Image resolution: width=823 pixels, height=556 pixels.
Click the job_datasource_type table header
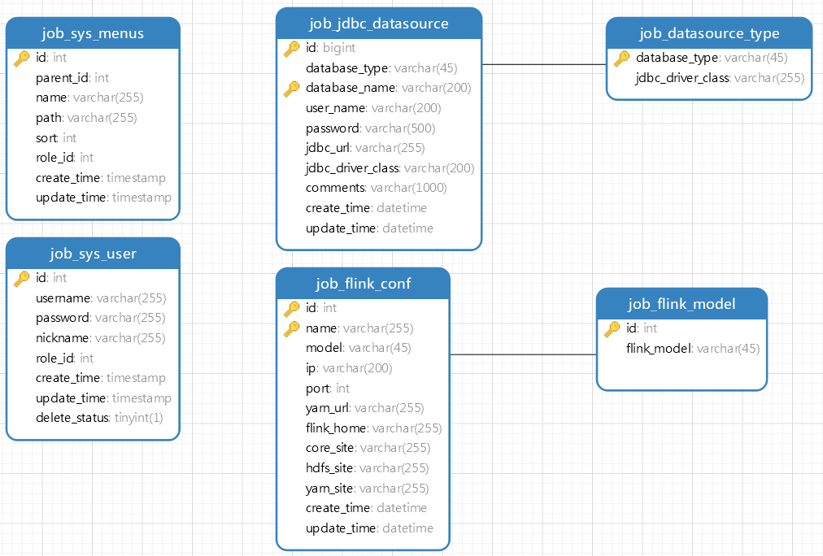point(709,33)
